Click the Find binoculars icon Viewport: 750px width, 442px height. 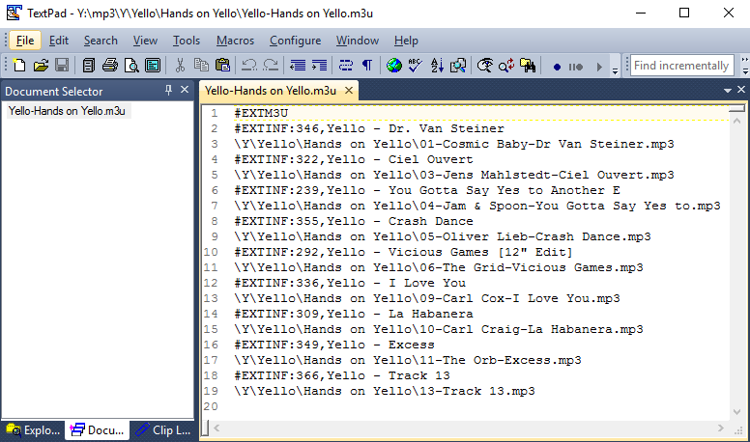[528, 66]
